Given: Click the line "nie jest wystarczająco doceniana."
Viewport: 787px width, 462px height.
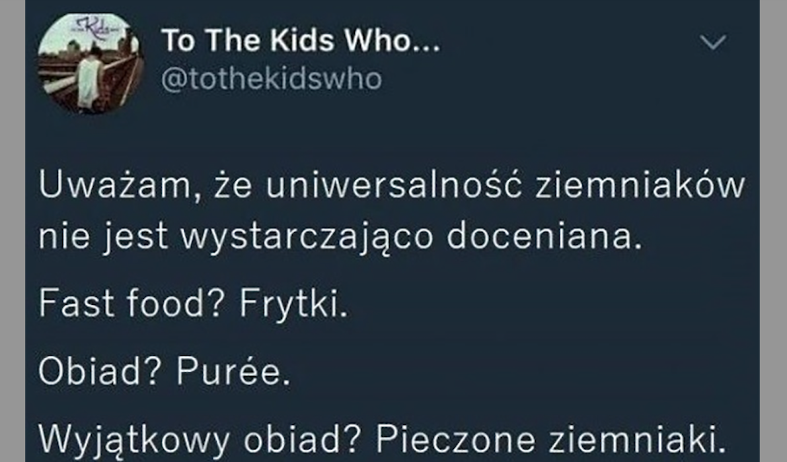Looking at the screenshot, I should pos(340,236).
